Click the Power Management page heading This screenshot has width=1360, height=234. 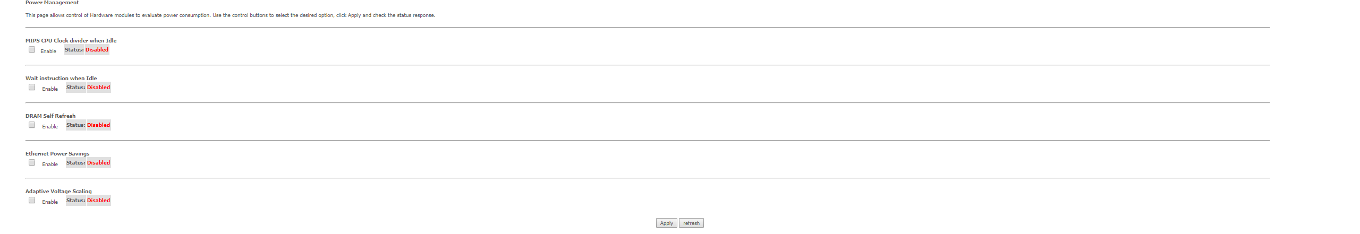point(52,3)
